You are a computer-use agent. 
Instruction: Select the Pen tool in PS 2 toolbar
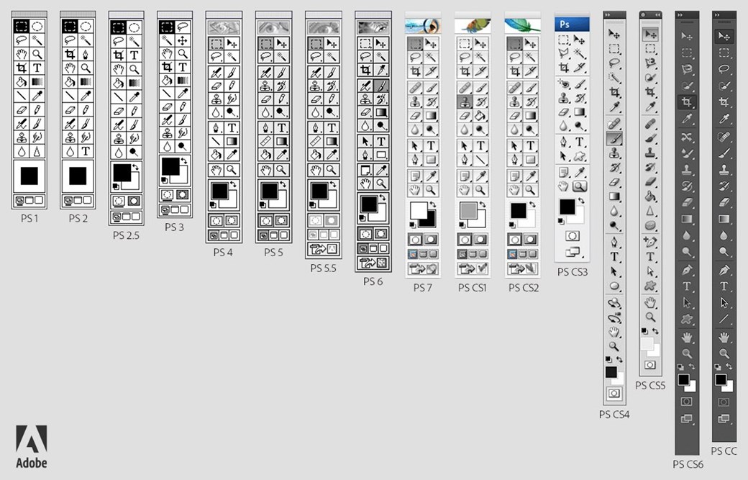pos(86,54)
